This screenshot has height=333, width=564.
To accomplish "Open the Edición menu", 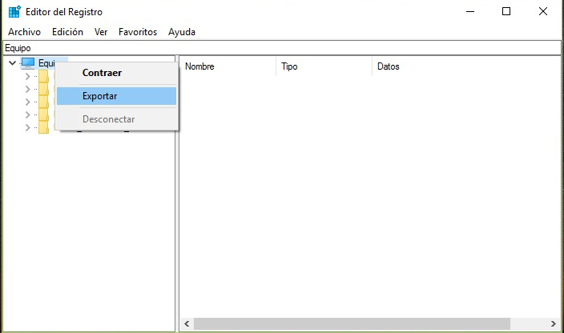I will 67,32.
